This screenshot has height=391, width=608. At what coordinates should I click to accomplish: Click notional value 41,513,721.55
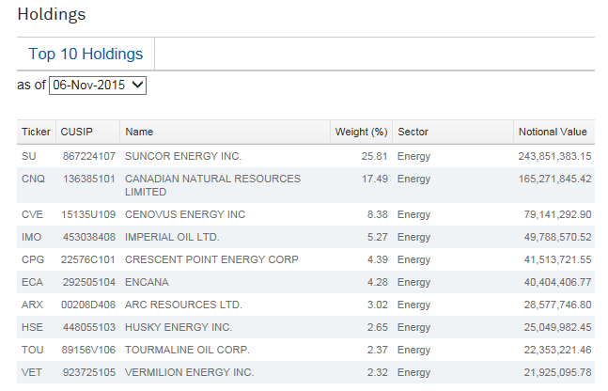pyautogui.click(x=557, y=259)
